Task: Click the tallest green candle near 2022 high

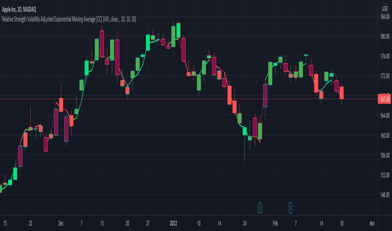Action: click(x=173, y=37)
